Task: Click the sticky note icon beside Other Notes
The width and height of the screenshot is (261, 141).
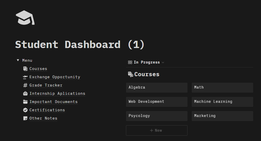Action: [25, 118]
